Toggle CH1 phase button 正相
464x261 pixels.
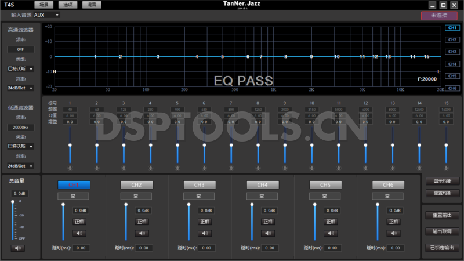79,222
